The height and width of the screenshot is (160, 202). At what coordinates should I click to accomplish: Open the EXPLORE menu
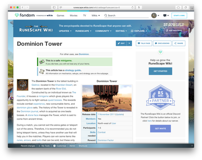139,31
